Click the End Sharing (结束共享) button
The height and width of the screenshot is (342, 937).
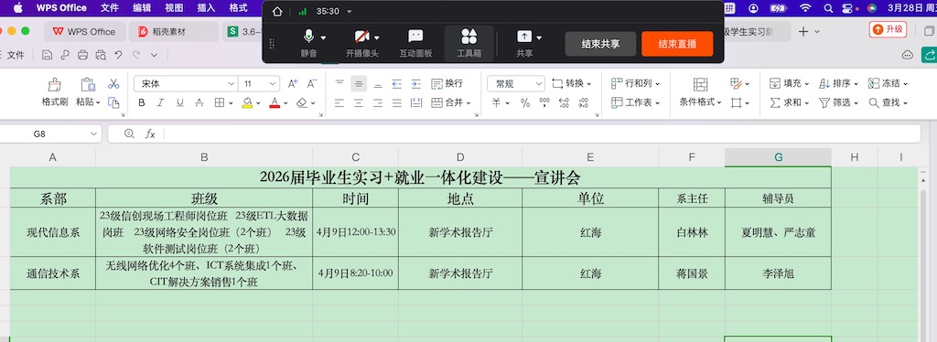600,44
